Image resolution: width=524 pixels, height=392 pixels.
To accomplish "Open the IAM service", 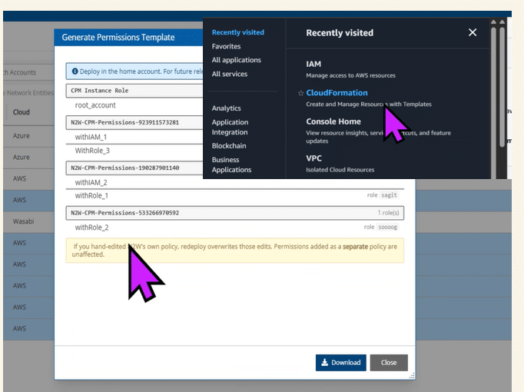I will [x=313, y=64].
